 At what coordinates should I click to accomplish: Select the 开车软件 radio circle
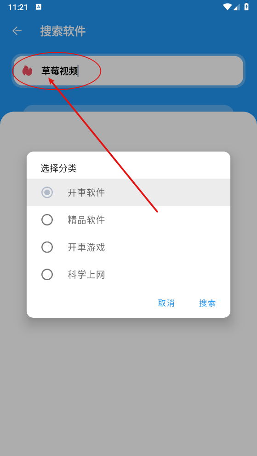tap(47, 192)
